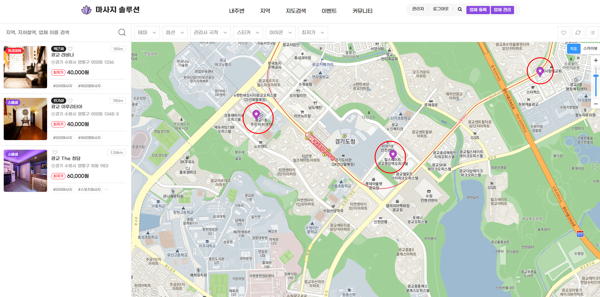Expand the 최저가 sort dropdown
This screenshot has height=297, width=600.
point(313,33)
